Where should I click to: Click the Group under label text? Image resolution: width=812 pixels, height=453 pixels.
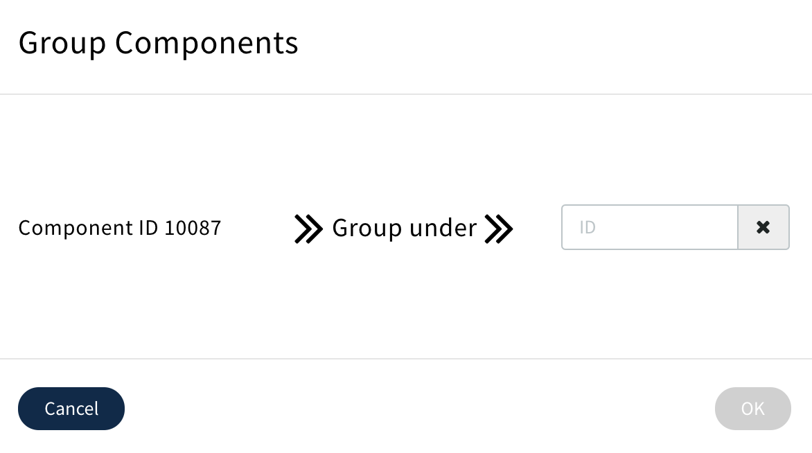[405, 227]
